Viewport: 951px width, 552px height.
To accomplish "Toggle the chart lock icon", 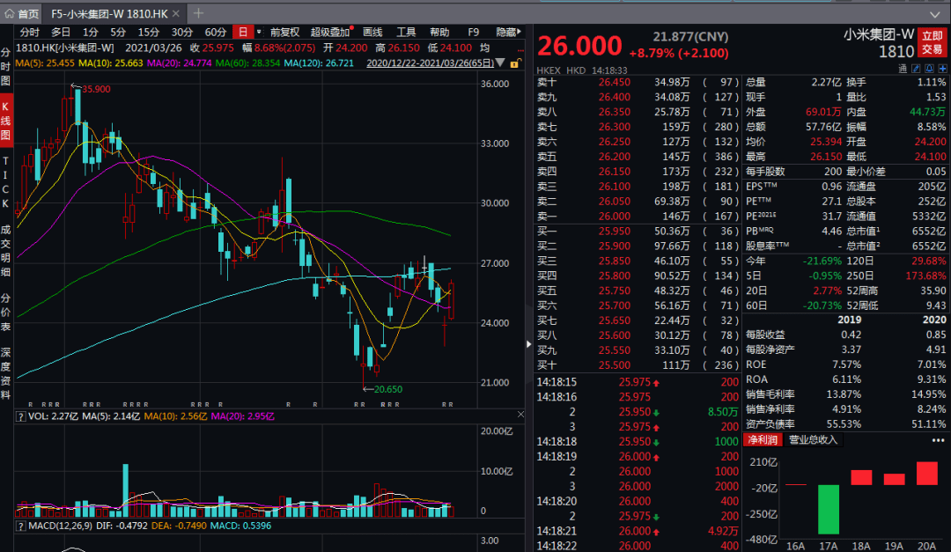I will click(x=515, y=63).
